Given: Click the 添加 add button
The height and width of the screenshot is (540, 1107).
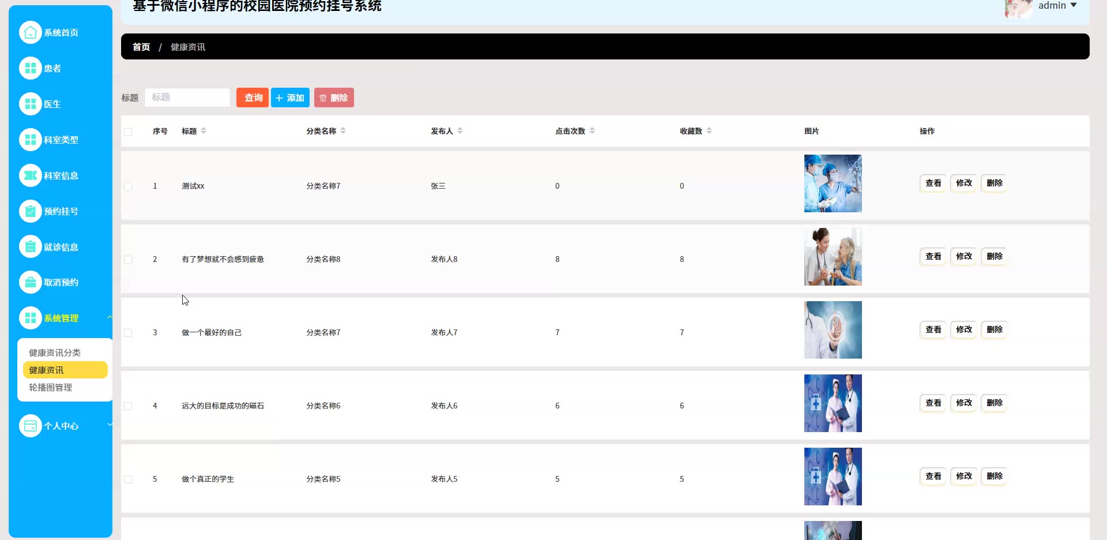Looking at the screenshot, I should coord(290,97).
